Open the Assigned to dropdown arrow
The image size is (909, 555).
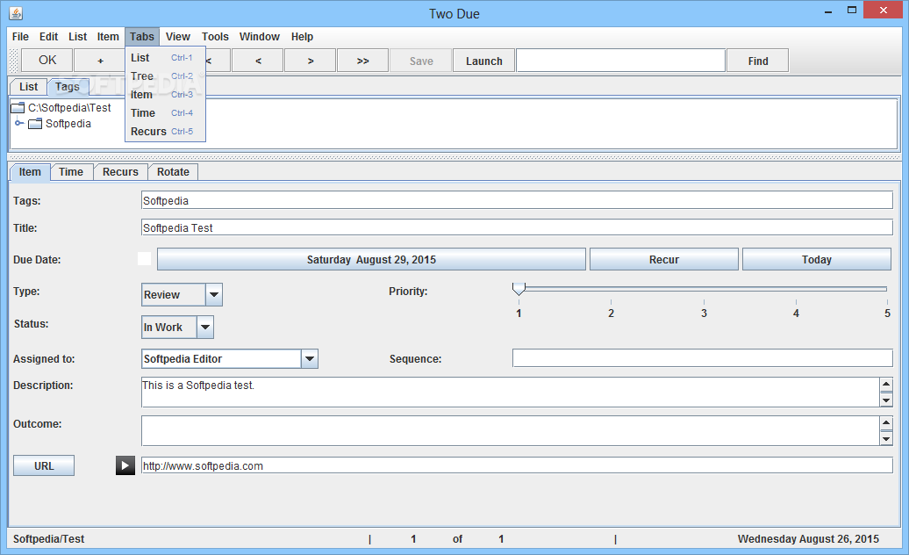pos(310,359)
